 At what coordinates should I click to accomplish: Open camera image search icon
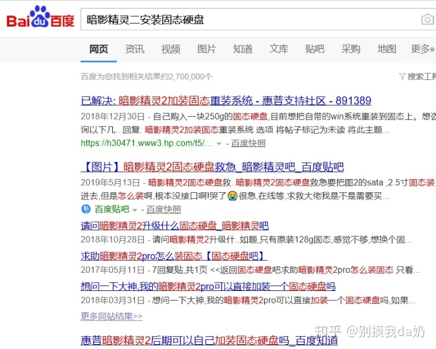click(428, 19)
